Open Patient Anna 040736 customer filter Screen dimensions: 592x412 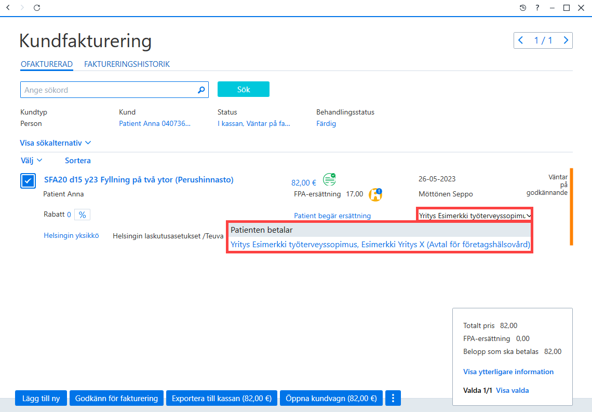[x=155, y=124]
